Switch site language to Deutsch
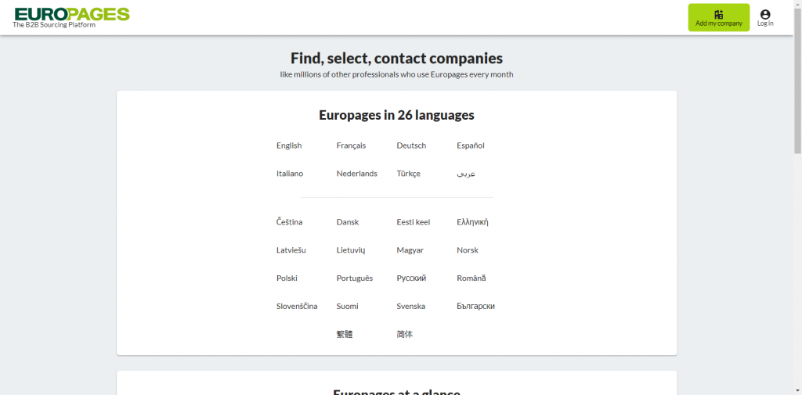Screen dimensions: 802x395 click(411, 145)
